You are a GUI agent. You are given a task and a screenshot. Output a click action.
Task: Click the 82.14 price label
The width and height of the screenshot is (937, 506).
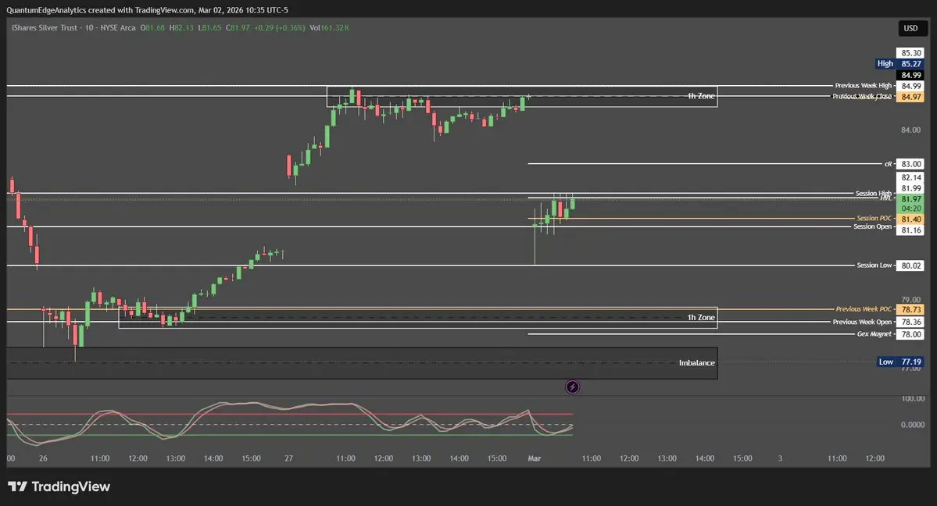[x=910, y=177]
